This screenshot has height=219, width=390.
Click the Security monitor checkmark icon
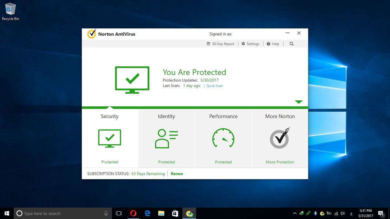tap(110, 139)
